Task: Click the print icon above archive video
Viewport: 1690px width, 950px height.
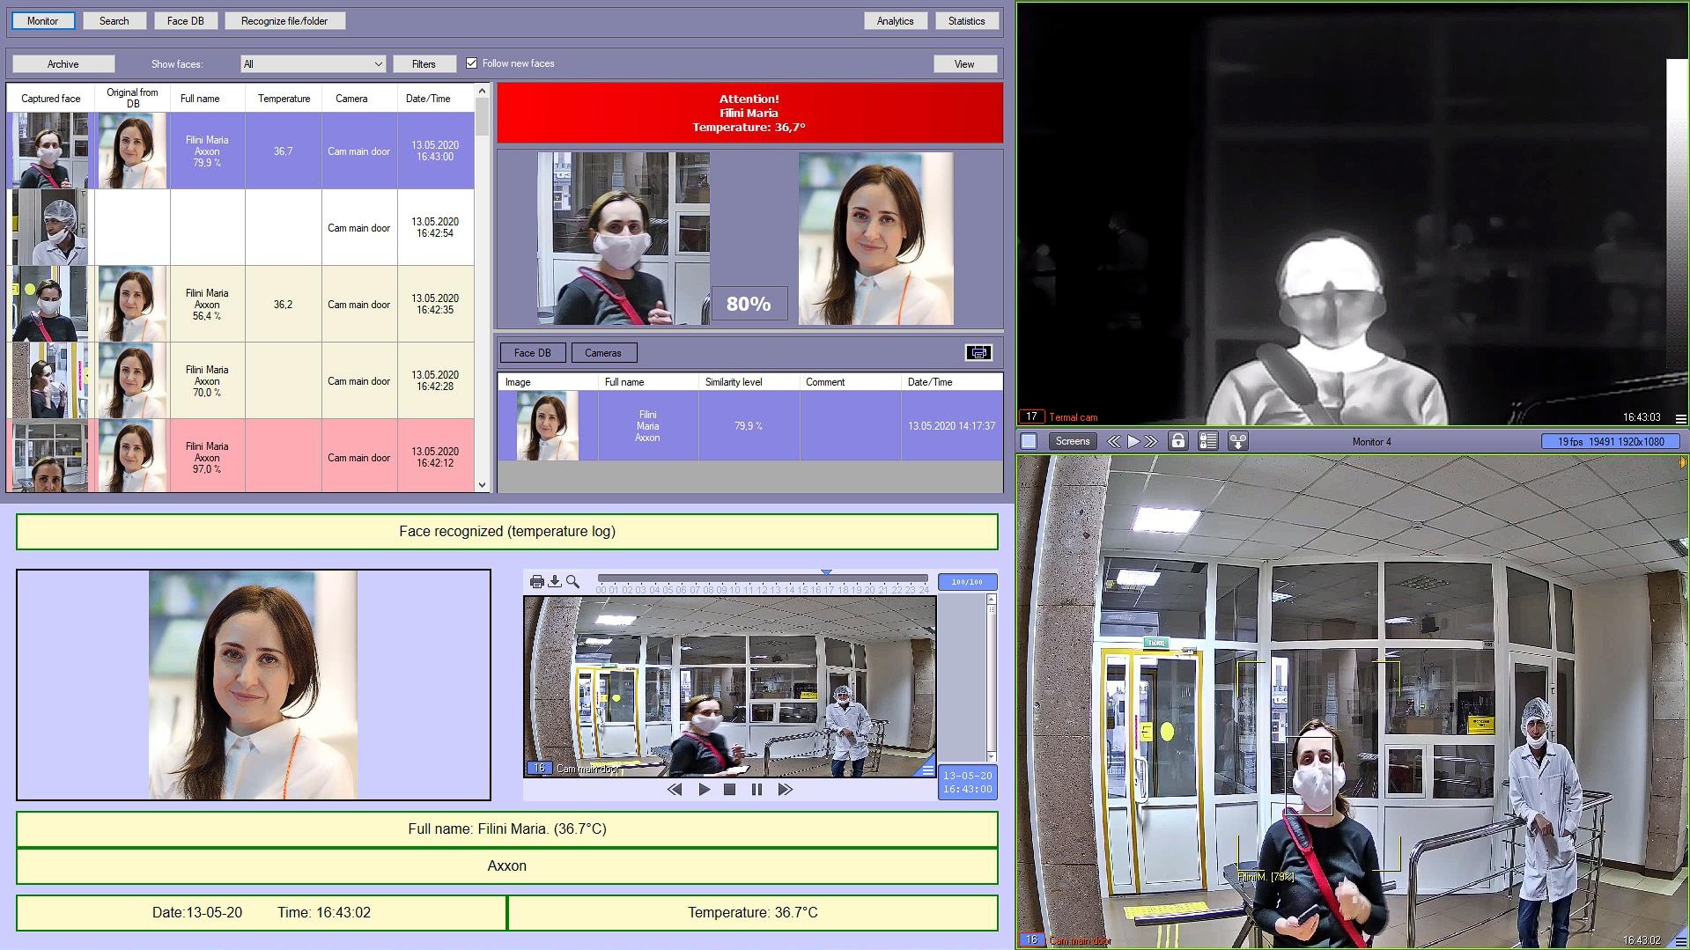Action: [x=536, y=581]
